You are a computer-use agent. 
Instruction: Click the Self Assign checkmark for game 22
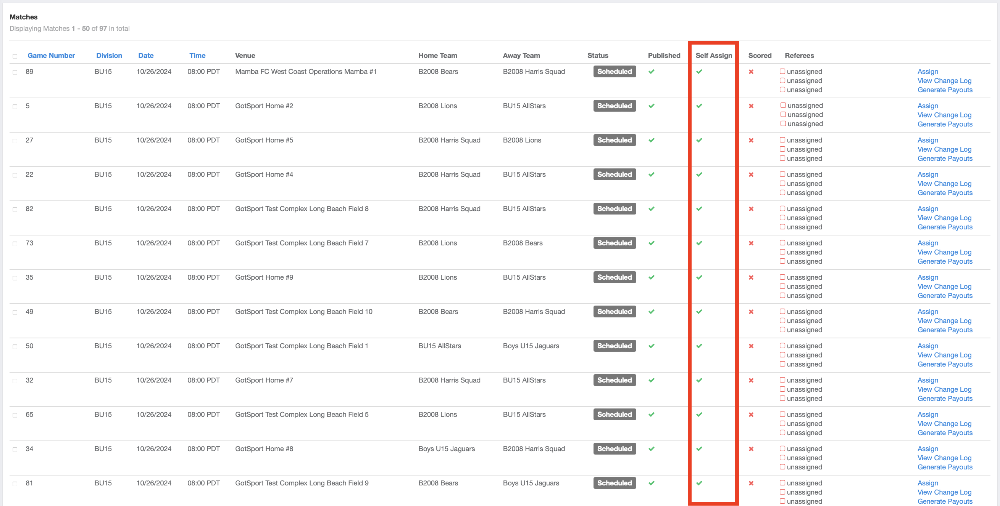click(x=699, y=175)
